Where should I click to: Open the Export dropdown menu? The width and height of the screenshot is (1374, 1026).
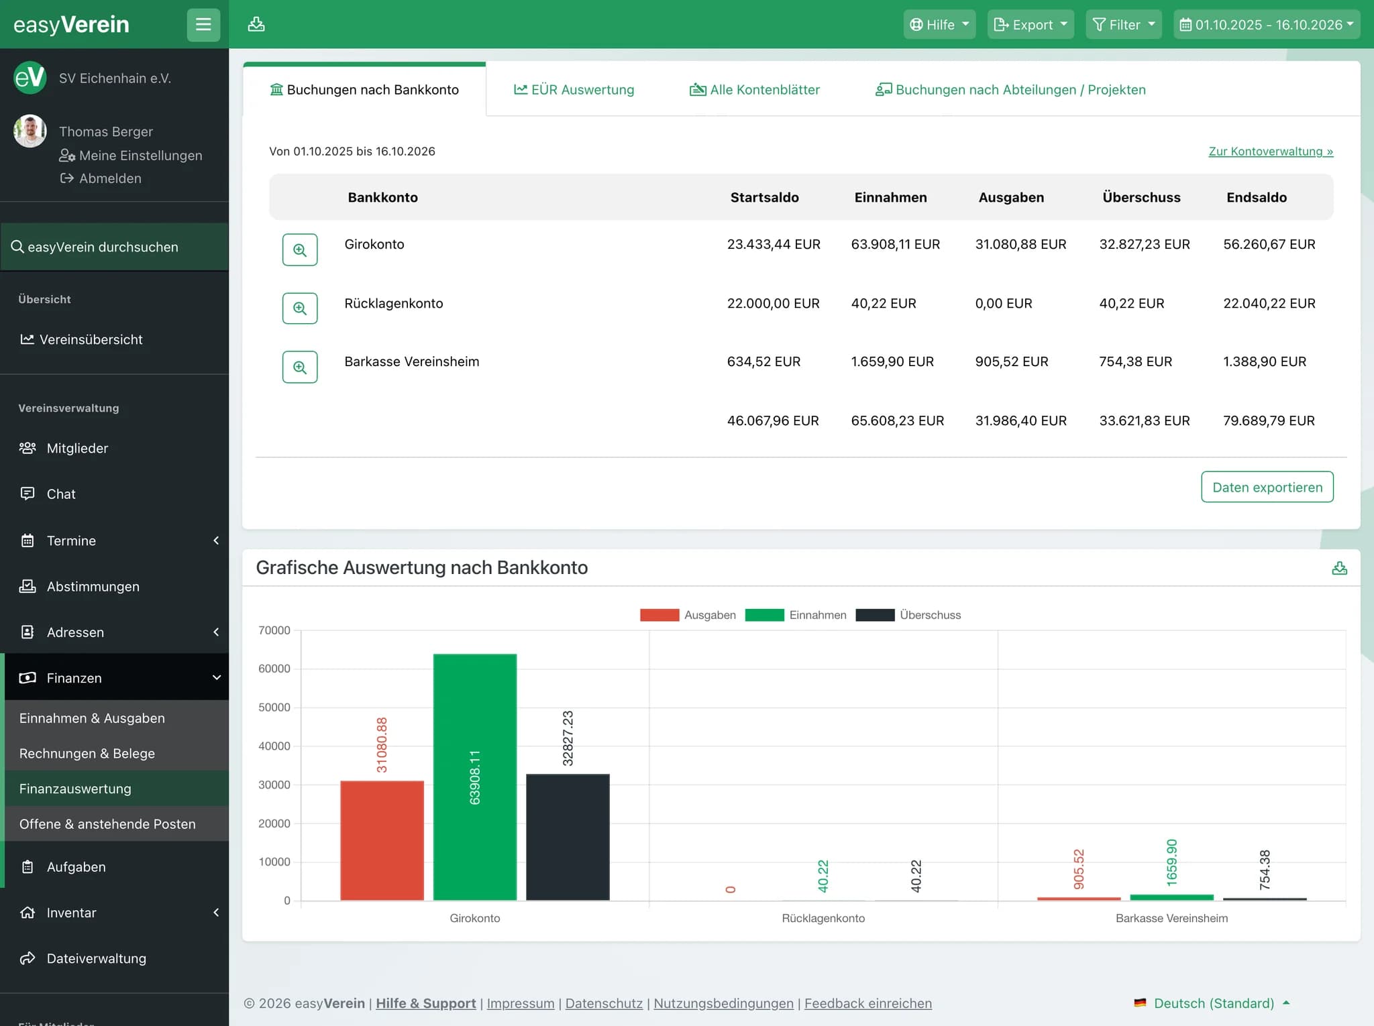[x=1030, y=25]
